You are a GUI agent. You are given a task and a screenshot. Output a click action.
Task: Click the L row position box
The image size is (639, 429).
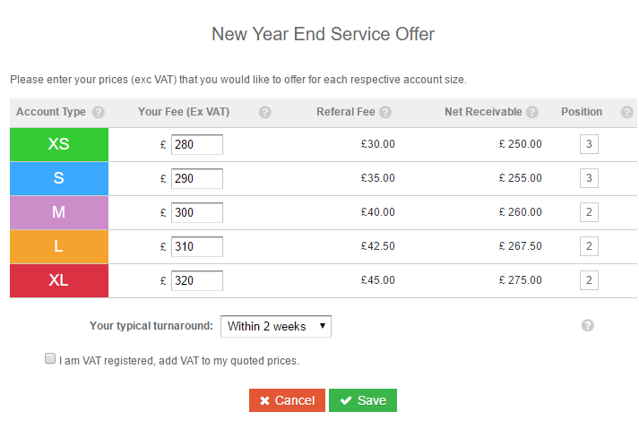(589, 246)
